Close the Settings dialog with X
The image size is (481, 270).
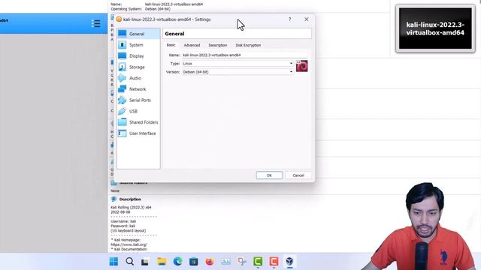307,19
